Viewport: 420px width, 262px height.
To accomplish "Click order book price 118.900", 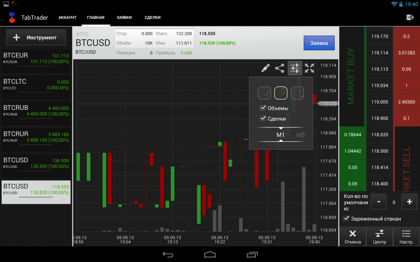I will 380,118.
